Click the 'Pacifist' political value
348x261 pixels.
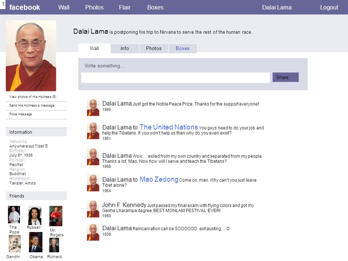(x=16, y=165)
